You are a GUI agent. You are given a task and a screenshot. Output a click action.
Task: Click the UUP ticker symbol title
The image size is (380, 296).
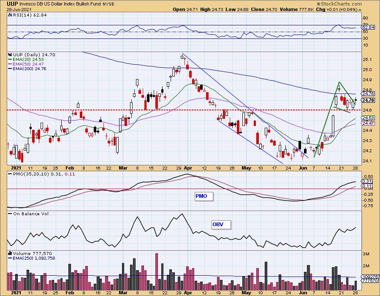pyautogui.click(x=12, y=4)
